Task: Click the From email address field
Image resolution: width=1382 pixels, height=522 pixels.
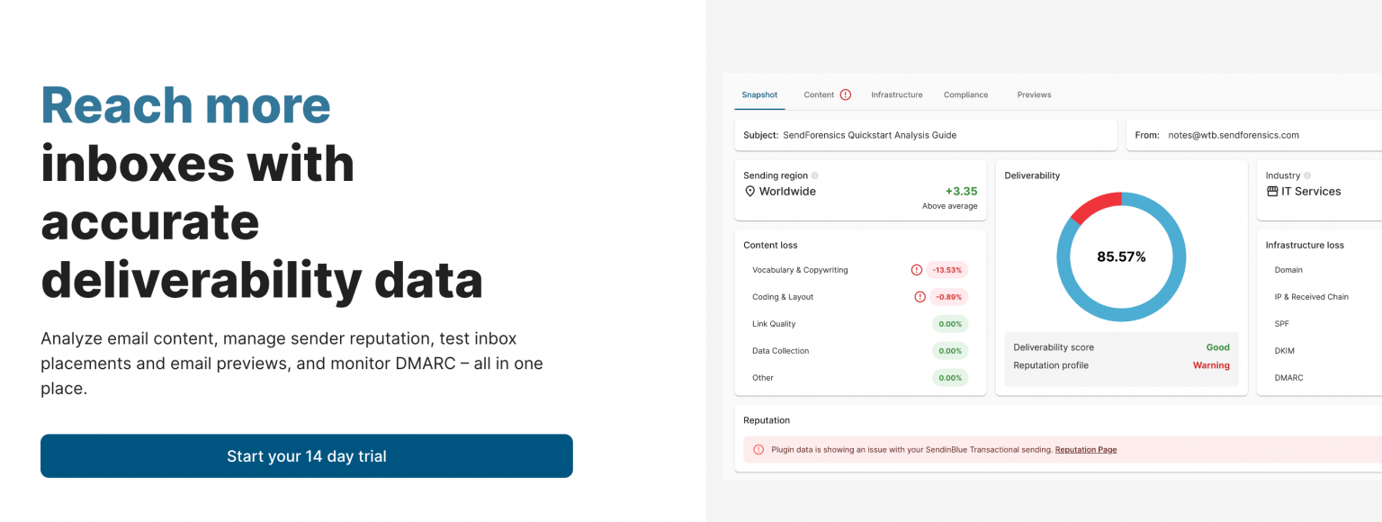Action: (x=1233, y=135)
